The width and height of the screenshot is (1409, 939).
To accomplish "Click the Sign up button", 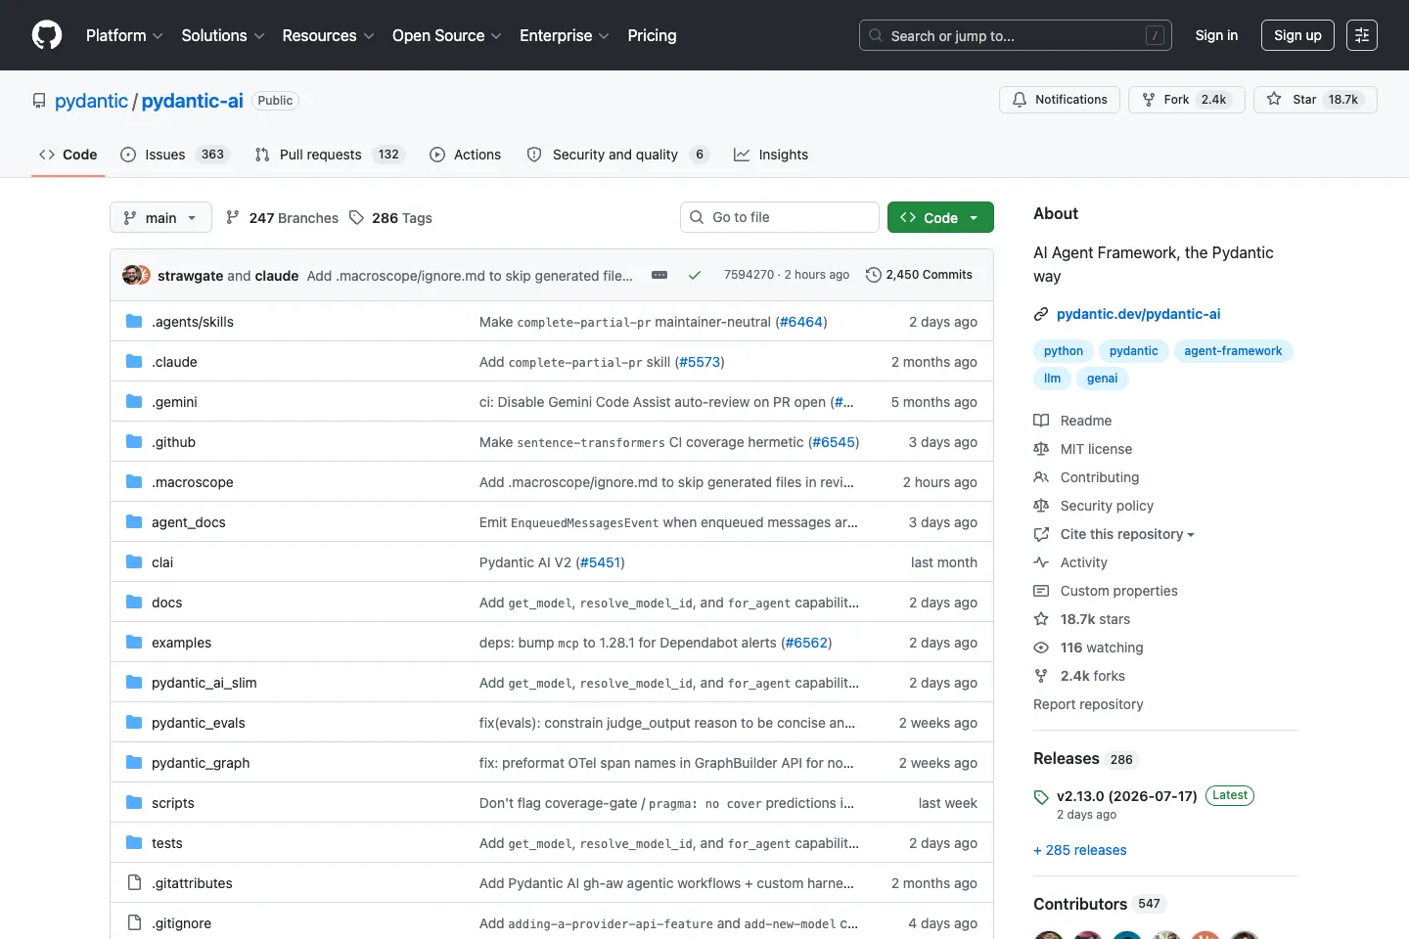I will 1297,35.
